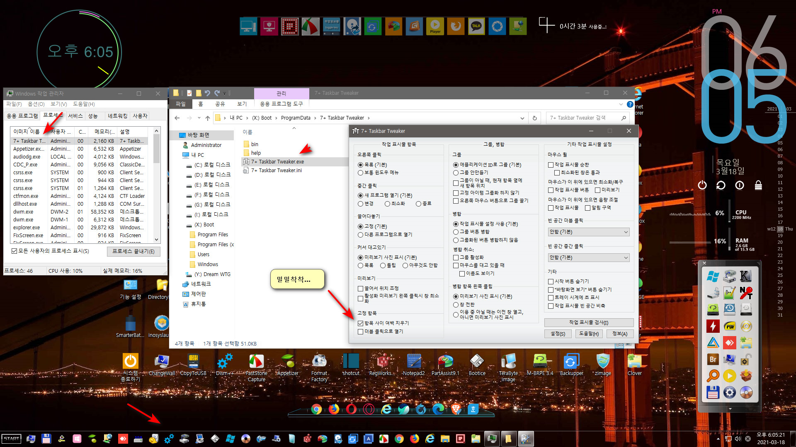The height and width of the screenshot is (447, 796).
Task: Click the 7+ Taskbar Tweaker search field
Action: coord(587,118)
